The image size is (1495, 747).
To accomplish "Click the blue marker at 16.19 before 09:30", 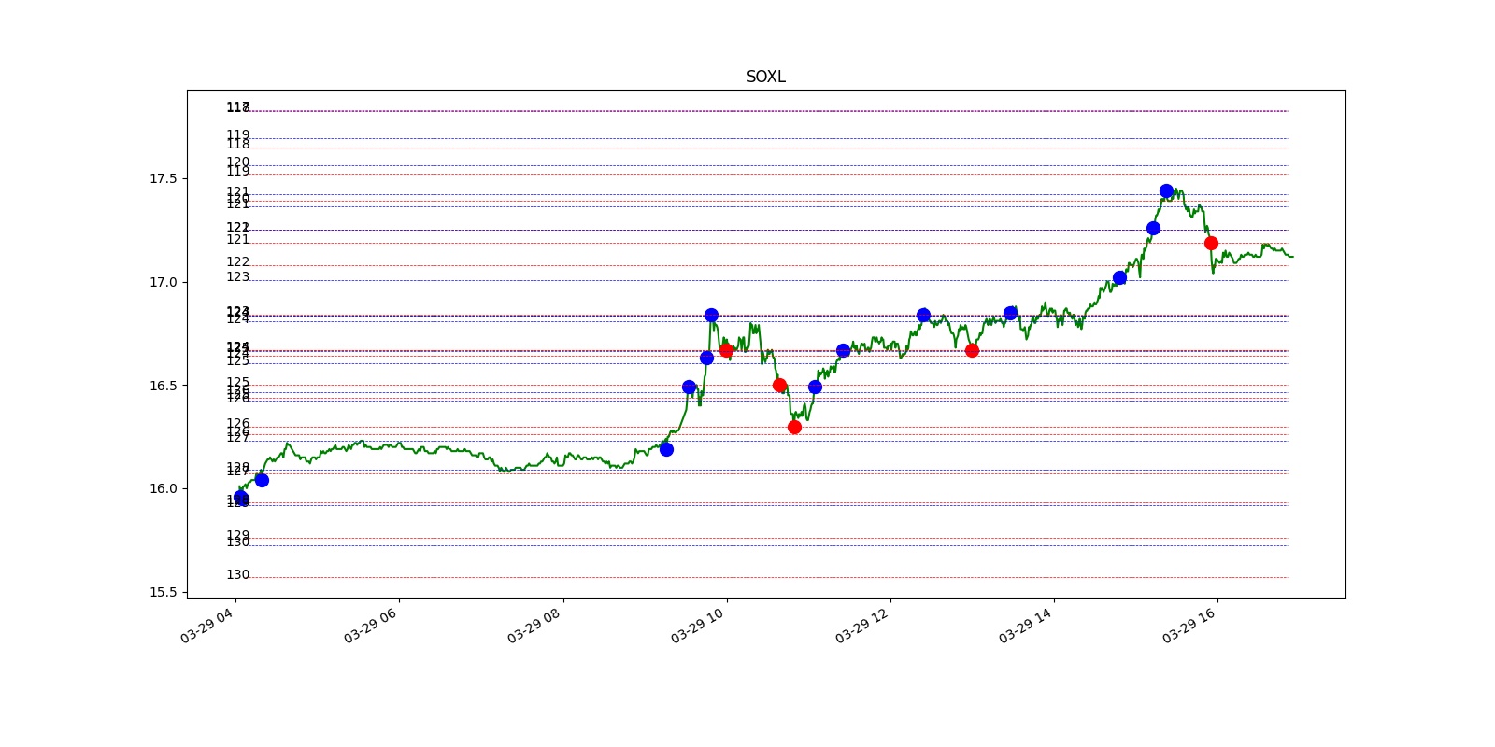I will pos(666,449).
